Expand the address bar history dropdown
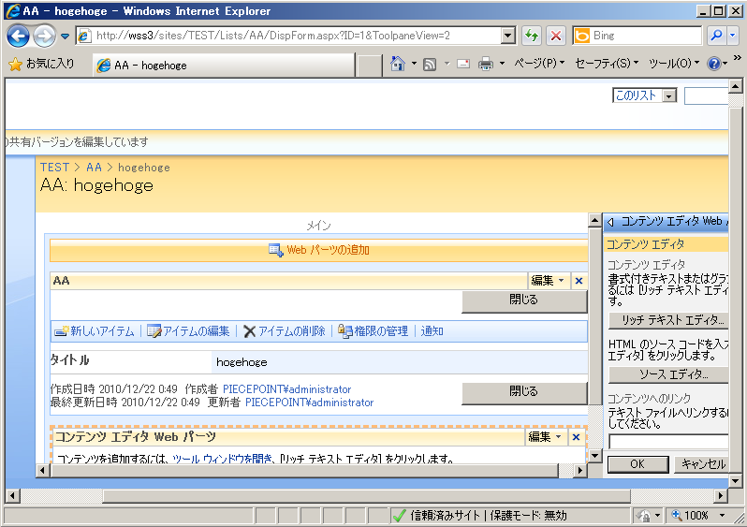Screen dimensions: 747x527 pyautogui.click(x=508, y=36)
